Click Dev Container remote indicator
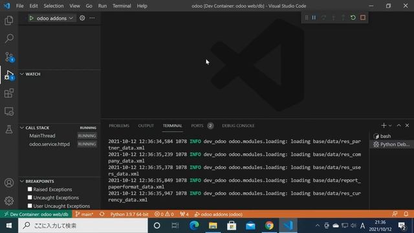Image resolution: width=414 pixels, height=233 pixels. click(36, 214)
